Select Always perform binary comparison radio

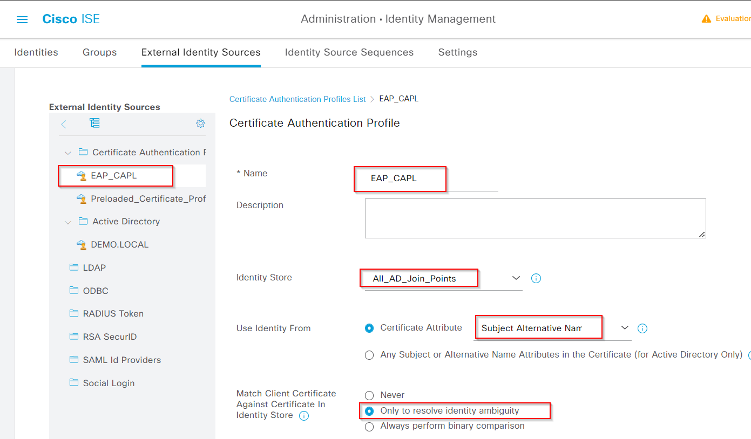[369, 427]
